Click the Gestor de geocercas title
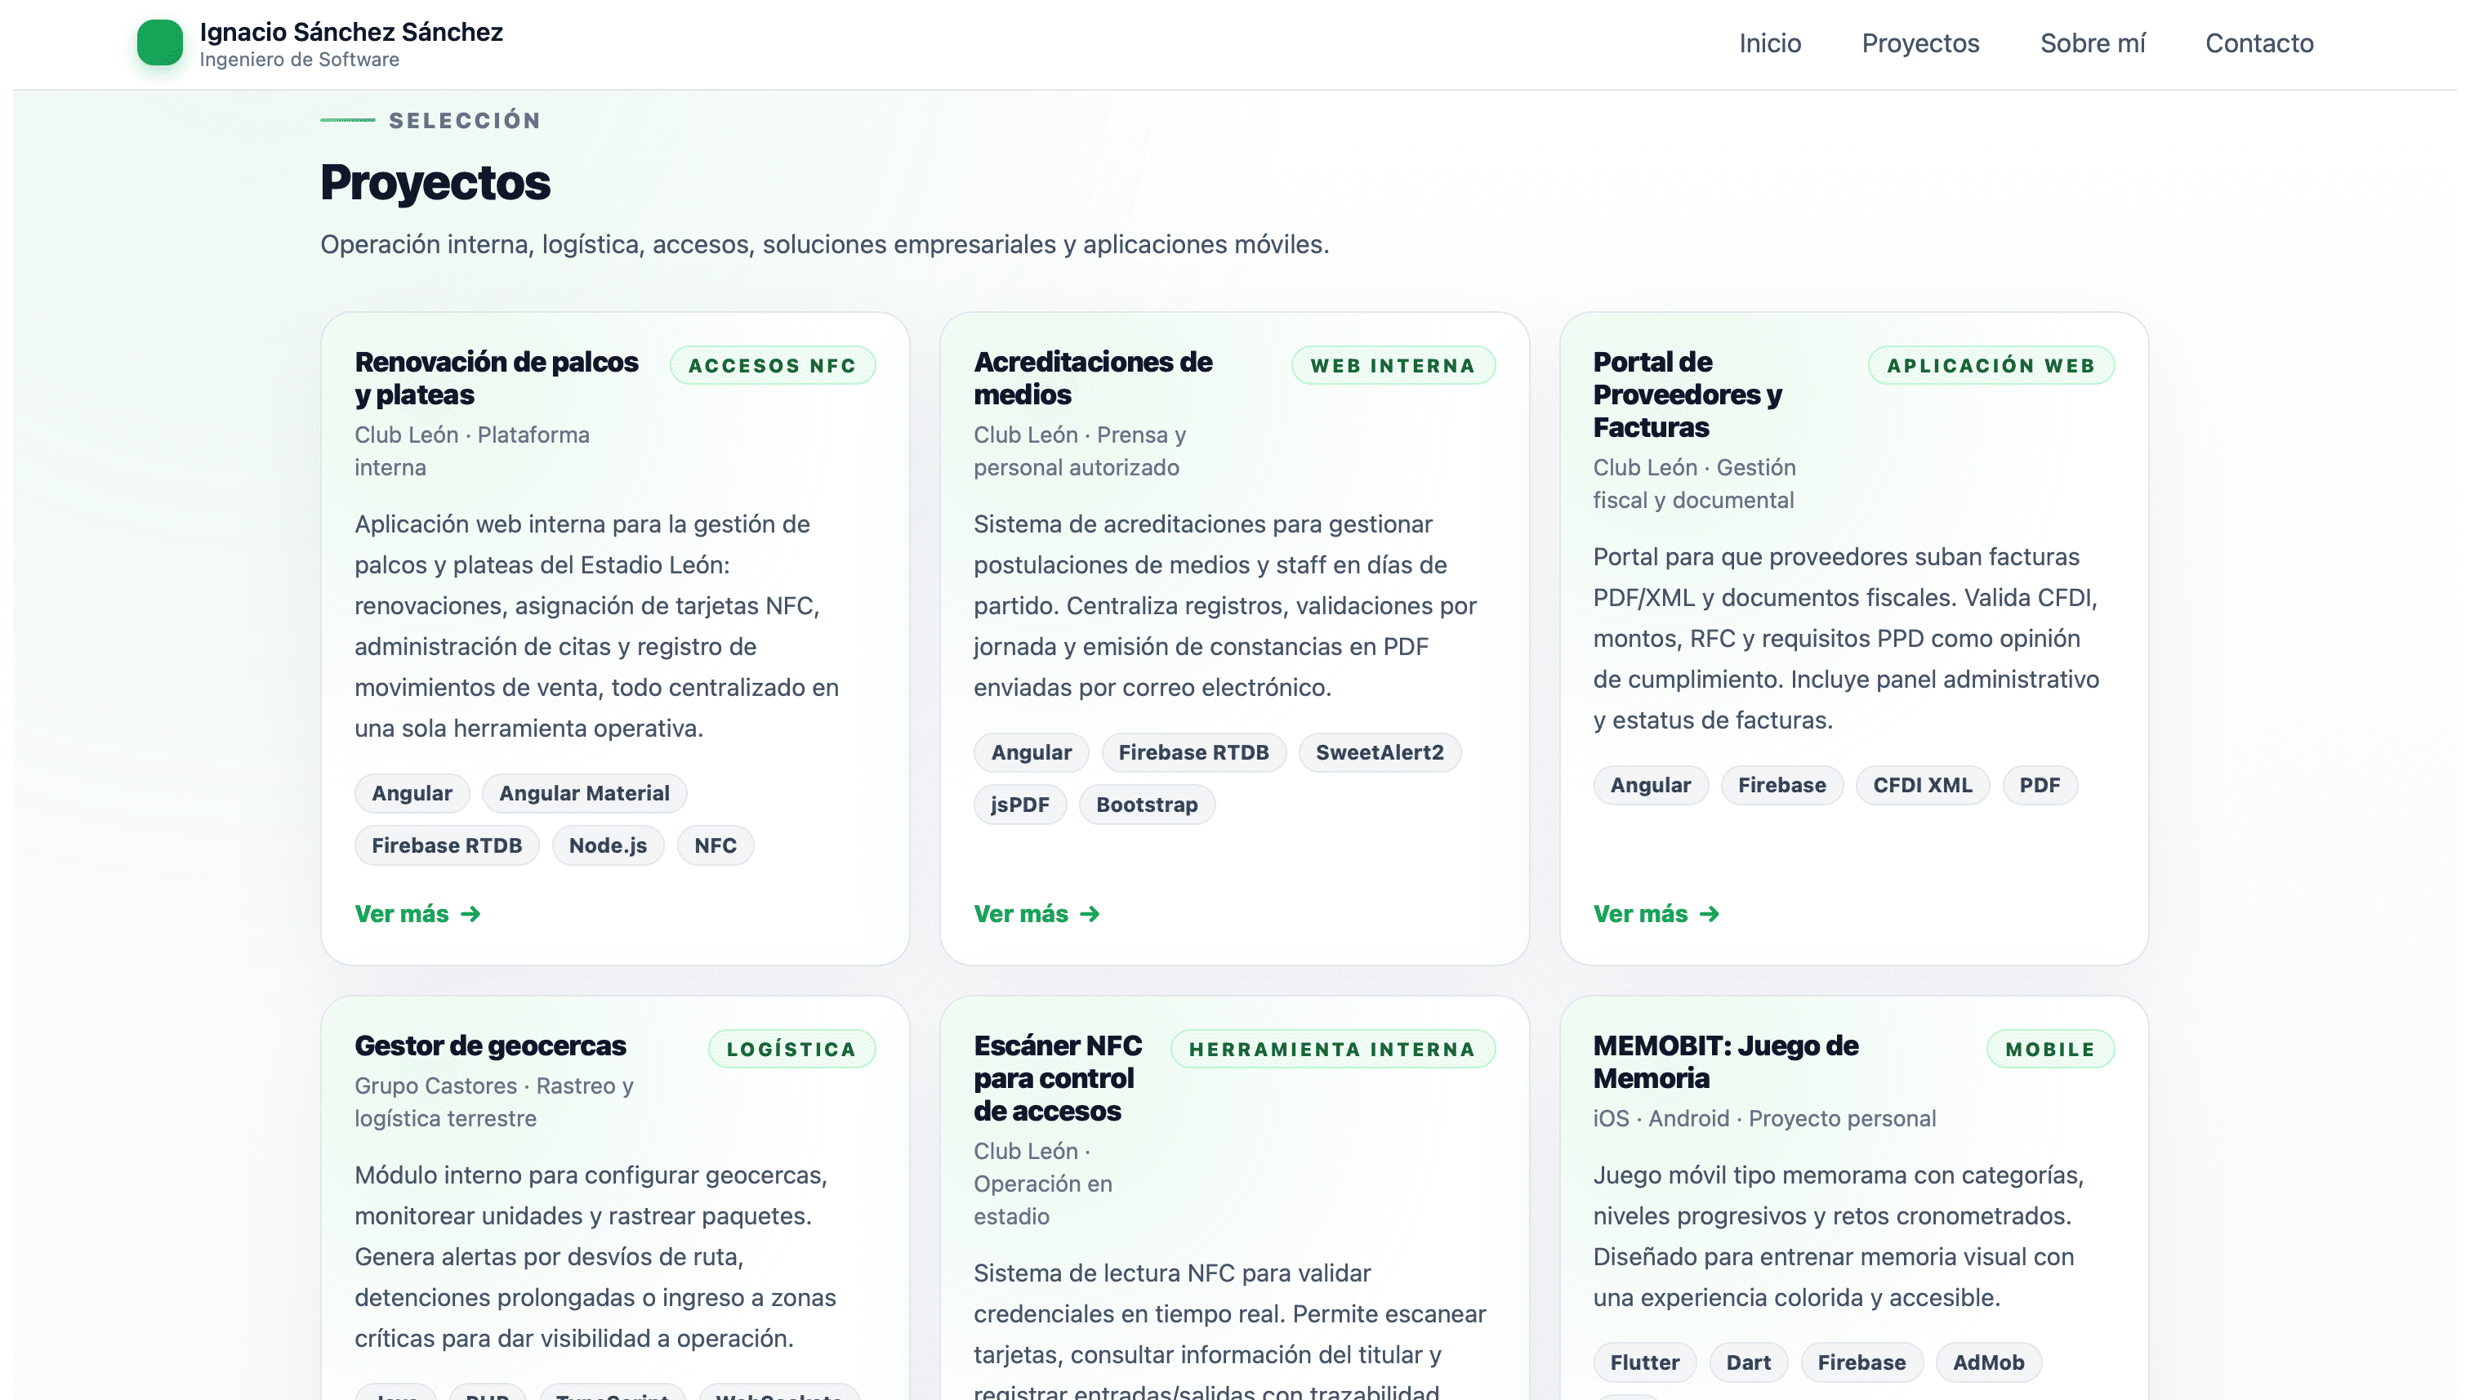 pyautogui.click(x=490, y=1046)
